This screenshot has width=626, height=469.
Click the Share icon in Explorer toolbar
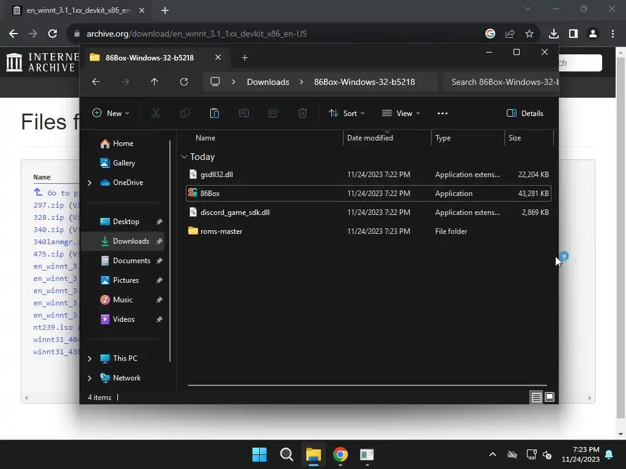273,113
